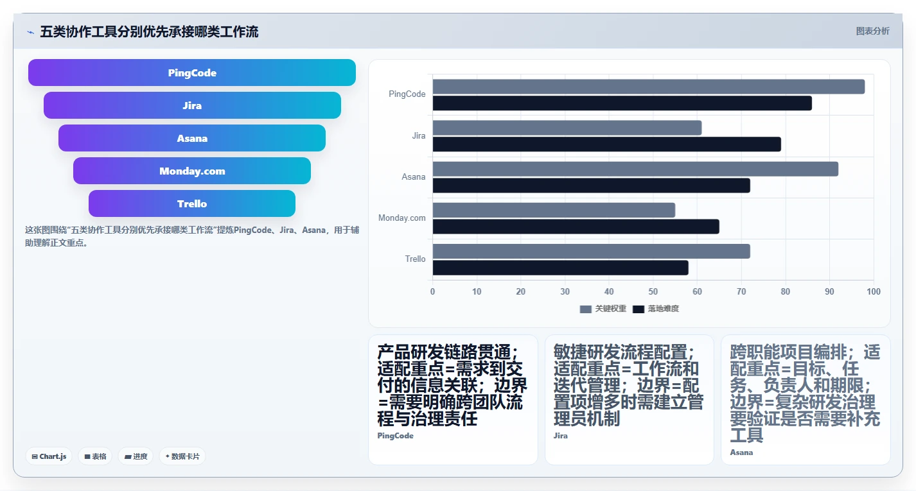Viewport: 916px width, 491px height.
Task: Click the x-axis value 50
Action: [x=653, y=291]
